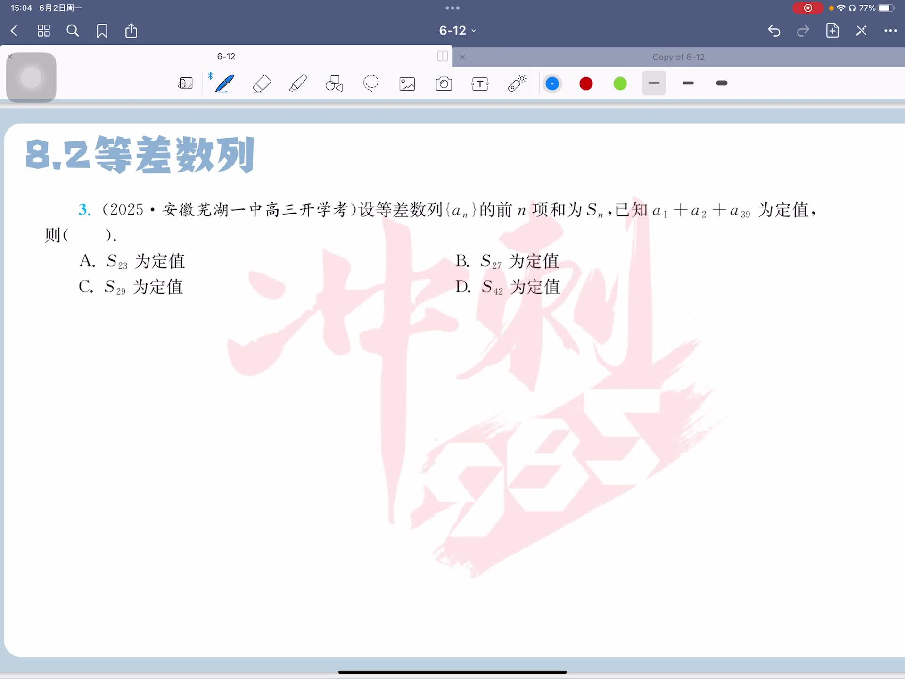Toggle the zoom window tool
This screenshot has width=905, height=679.
tap(185, 83)
